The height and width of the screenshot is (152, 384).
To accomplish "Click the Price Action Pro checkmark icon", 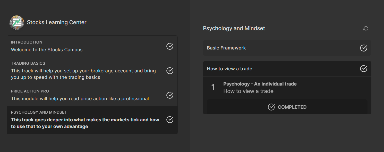I will (x=170, y=95).
